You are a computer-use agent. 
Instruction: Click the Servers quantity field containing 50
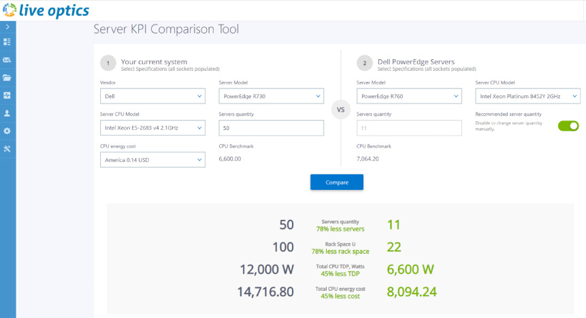click(272, 128)
